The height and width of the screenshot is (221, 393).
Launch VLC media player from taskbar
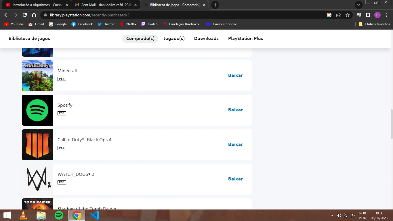[23, 215]
